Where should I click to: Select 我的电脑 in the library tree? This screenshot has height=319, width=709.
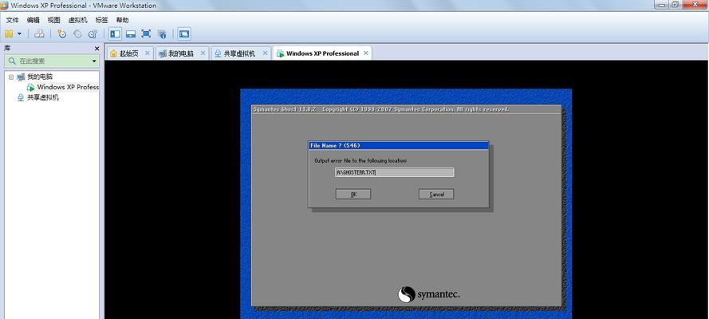(x=40, y=77)
